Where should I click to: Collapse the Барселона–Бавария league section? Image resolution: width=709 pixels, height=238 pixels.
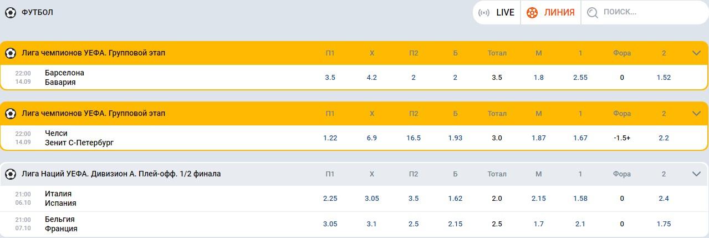pos(697,53)
